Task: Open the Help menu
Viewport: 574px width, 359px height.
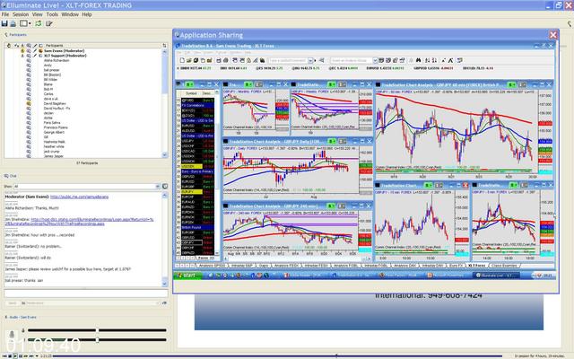Action: tap(87, 14)
